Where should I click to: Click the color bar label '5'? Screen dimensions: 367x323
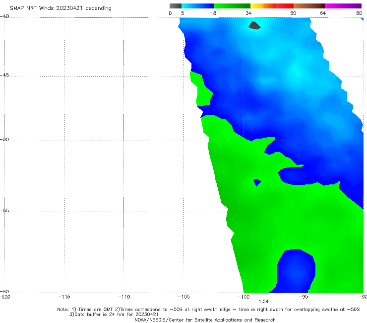(x=183, y=13)
